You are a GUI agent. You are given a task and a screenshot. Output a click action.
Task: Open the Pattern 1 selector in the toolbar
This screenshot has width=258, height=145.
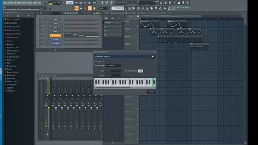coord(118,8)
